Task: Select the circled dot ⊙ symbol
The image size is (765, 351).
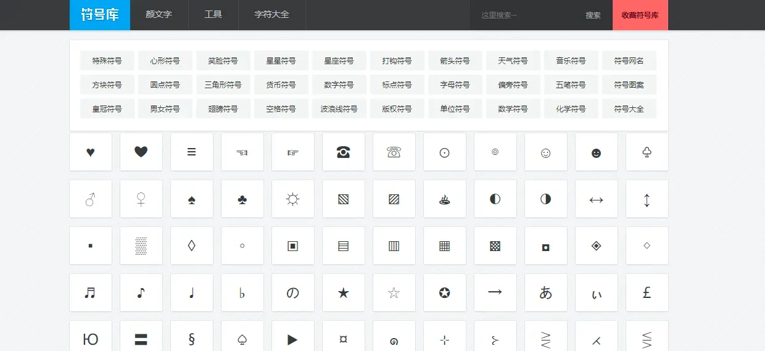Action: pos(445,152)
